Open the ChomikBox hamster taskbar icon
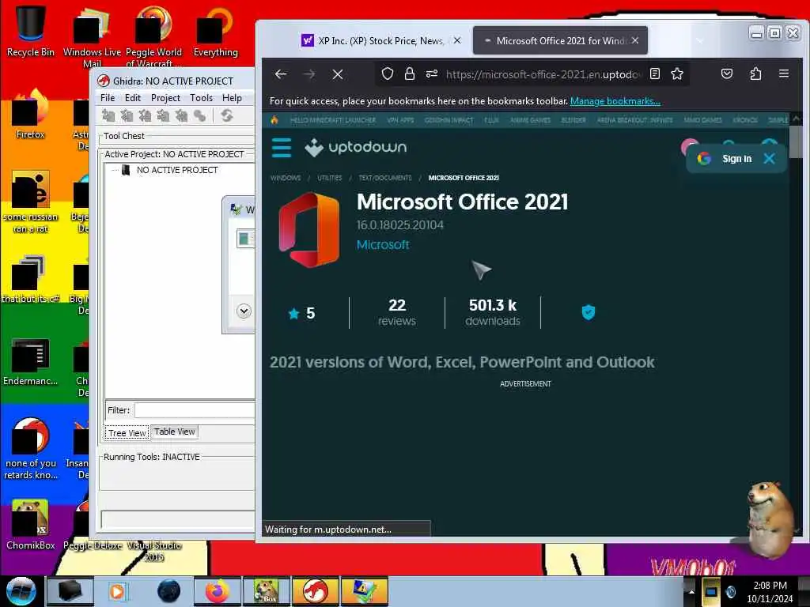 click(x=267, y=591)
